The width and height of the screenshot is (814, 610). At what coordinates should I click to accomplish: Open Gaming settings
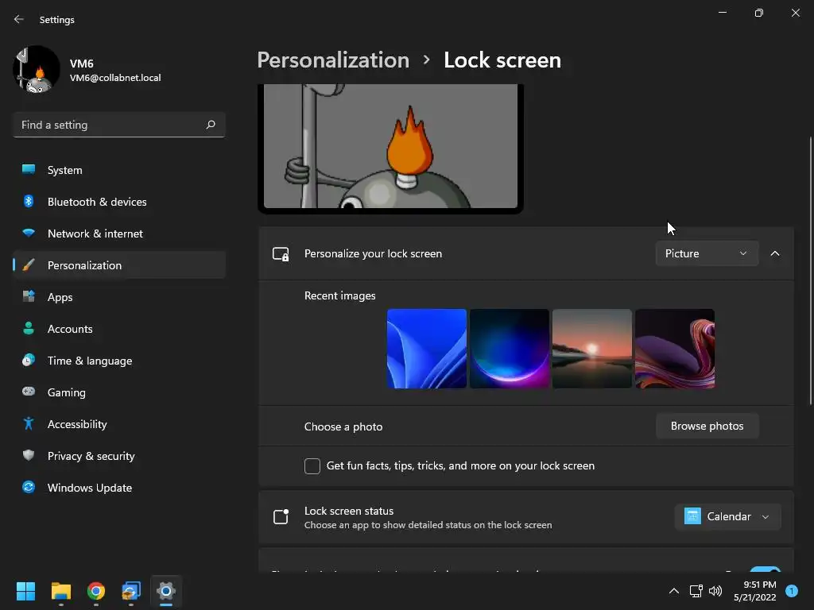point(119,392)
